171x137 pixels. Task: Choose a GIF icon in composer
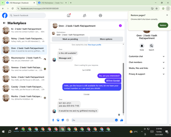click(68, 120)
